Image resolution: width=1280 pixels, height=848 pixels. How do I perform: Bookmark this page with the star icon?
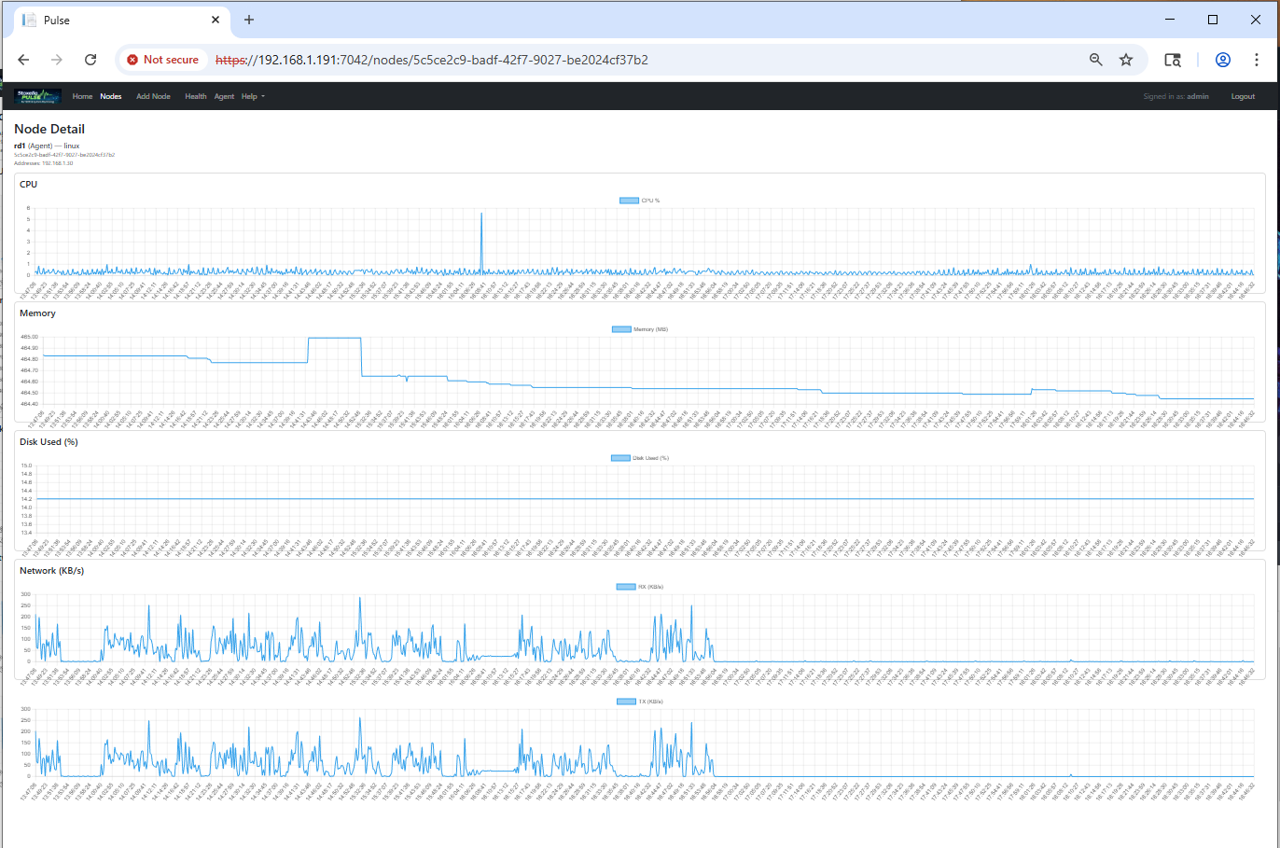click(x=1126, y=60)
